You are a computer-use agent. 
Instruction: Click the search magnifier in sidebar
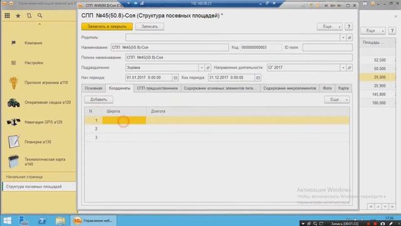click(x=39, y=16)
